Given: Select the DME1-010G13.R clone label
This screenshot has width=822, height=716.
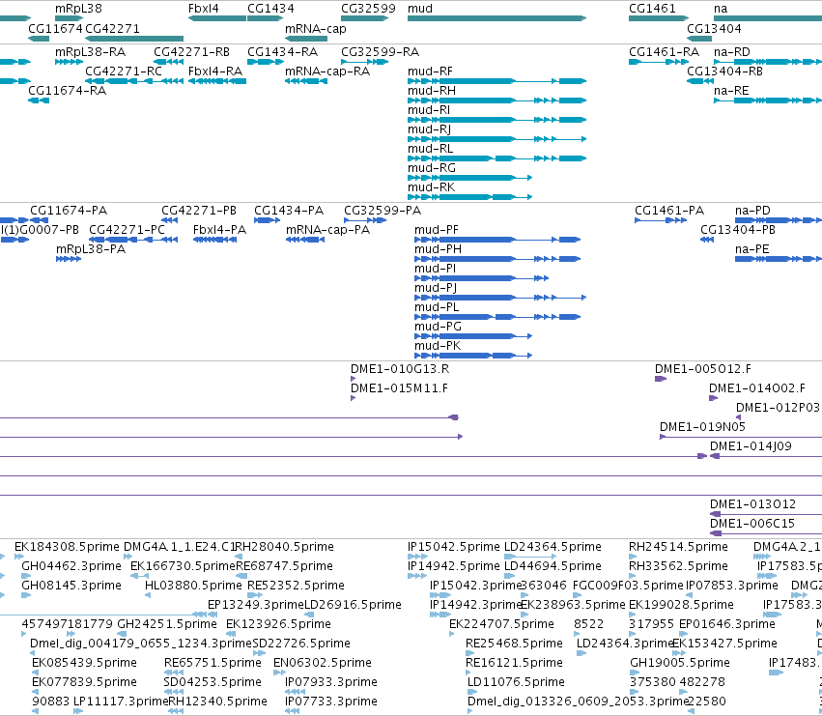Looking at the screenshot, I should pos(400,369).
